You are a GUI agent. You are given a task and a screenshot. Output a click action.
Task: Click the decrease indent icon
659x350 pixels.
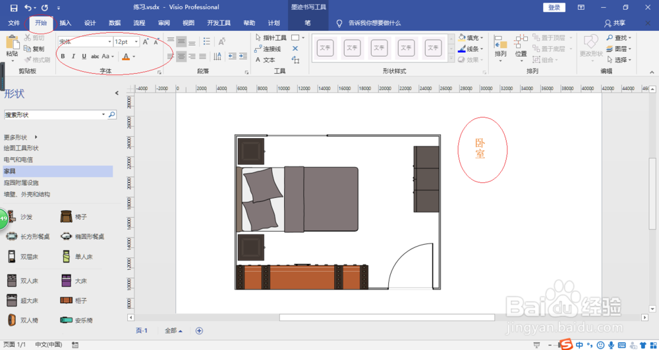232,56
